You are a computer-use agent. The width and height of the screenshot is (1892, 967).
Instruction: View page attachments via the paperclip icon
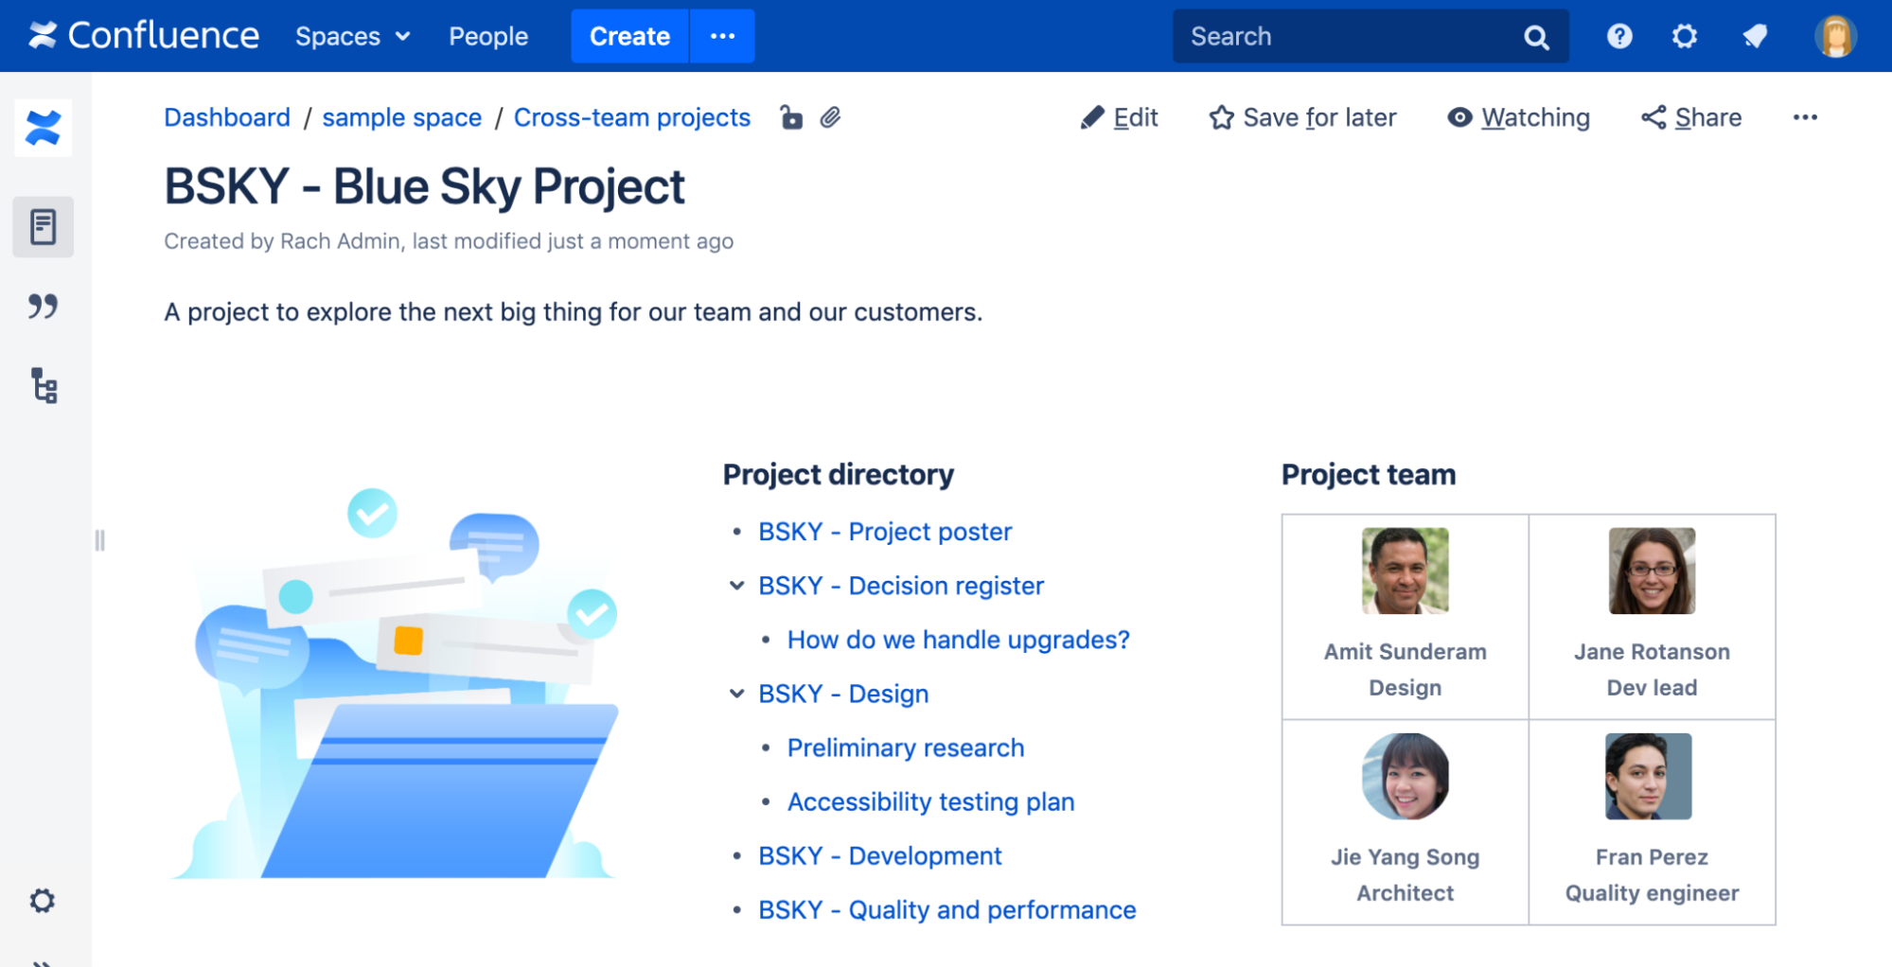[x=831, y=116]
